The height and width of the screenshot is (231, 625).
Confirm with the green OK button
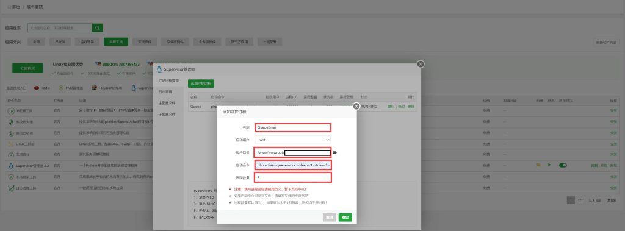345,218
